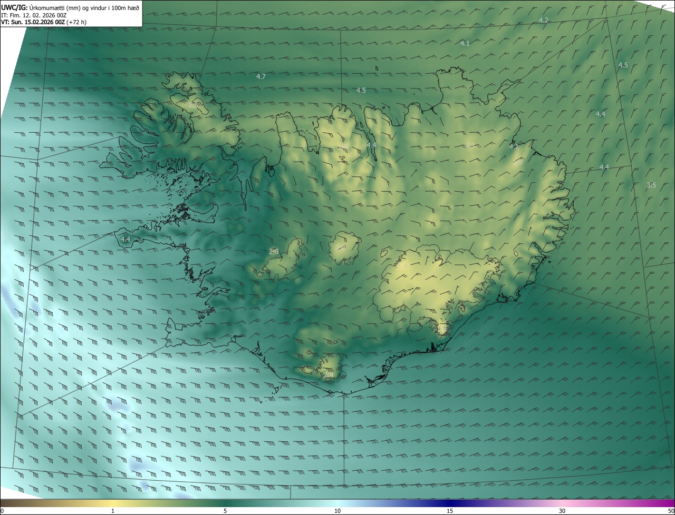Click the 2.8 value label on the map

pos(274,252)
